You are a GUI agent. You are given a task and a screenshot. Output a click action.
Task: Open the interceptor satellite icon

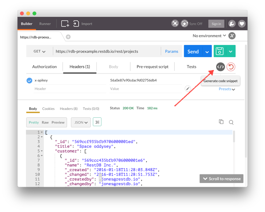pyautogui.click(x=175, y=24)
